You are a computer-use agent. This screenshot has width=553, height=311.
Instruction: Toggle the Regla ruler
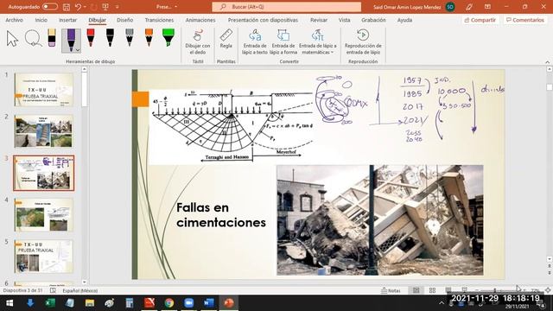[x=226, y=39]
